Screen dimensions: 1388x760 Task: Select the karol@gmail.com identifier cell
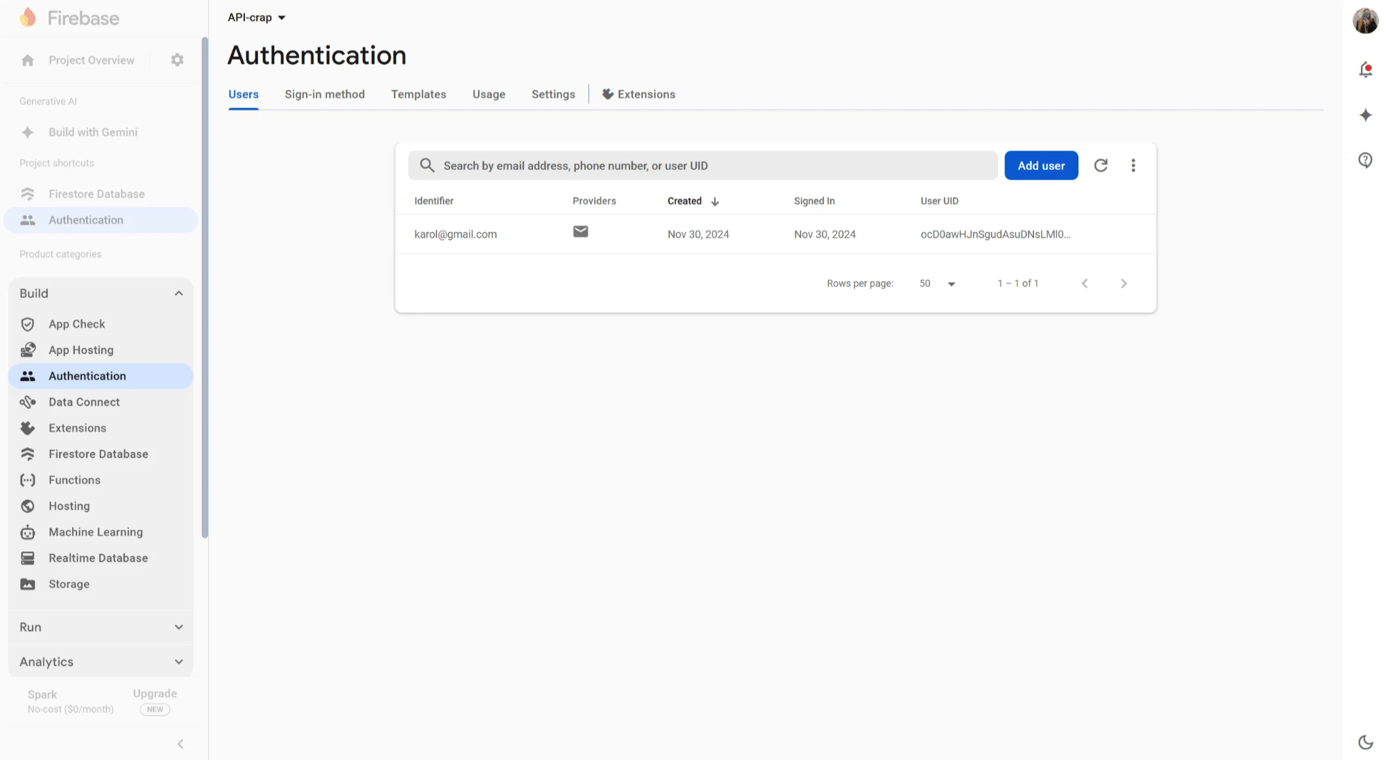tap(455, 234)
